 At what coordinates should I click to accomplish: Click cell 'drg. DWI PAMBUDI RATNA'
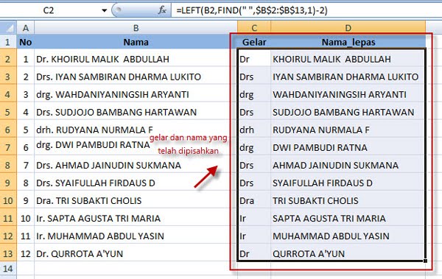pos(136,146)
